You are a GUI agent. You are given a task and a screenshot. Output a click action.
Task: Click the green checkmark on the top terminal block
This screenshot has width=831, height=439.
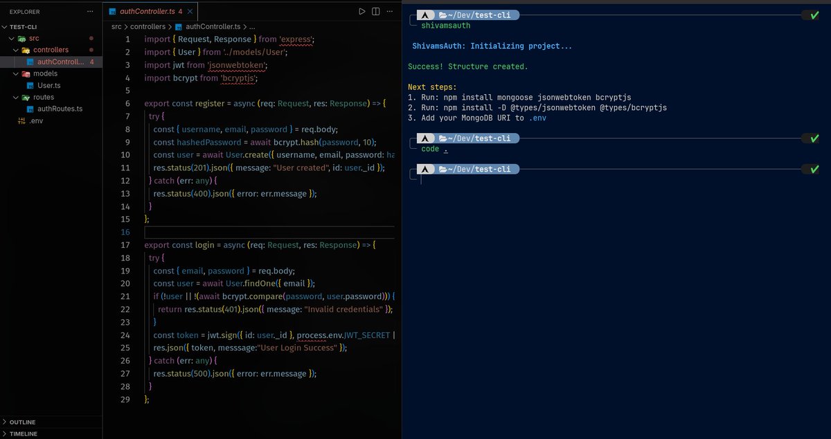[813, 14]
